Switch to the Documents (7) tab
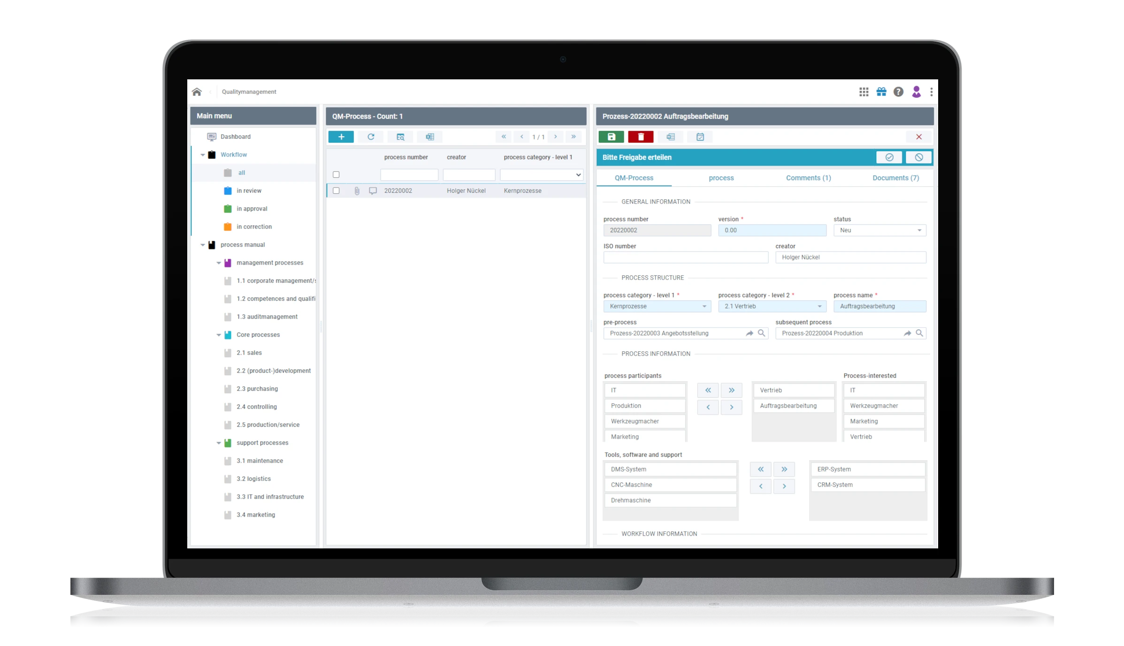Screen dimensions: 1124x646 (895, 177)
